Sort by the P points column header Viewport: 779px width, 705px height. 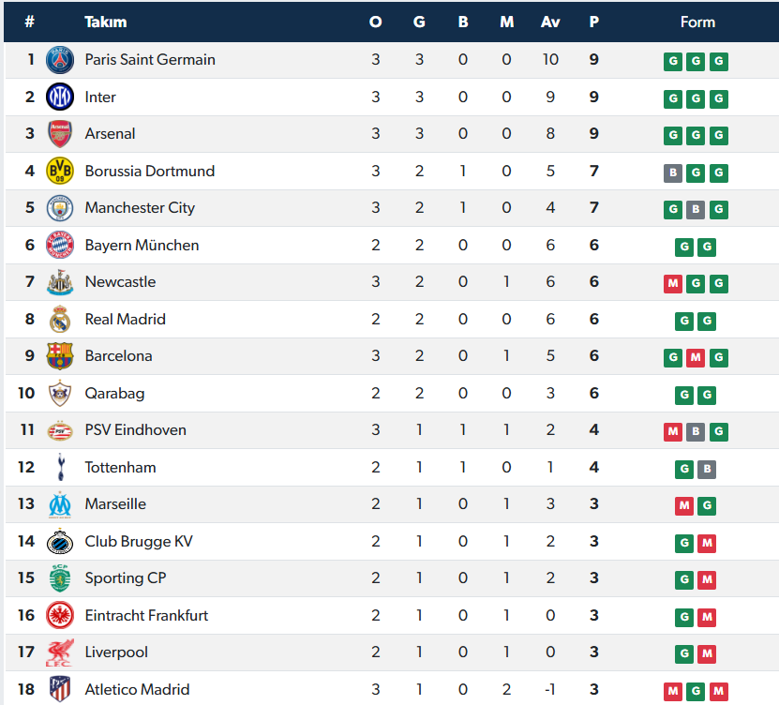593,22
